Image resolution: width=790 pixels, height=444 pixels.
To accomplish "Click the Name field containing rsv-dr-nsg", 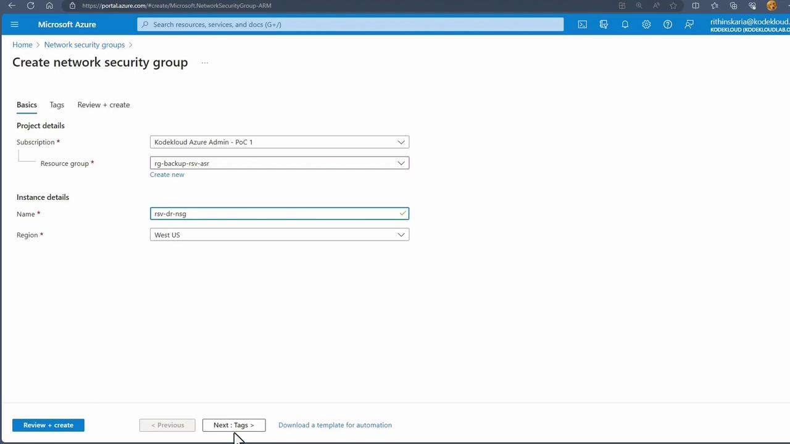I will click(280, 213).
